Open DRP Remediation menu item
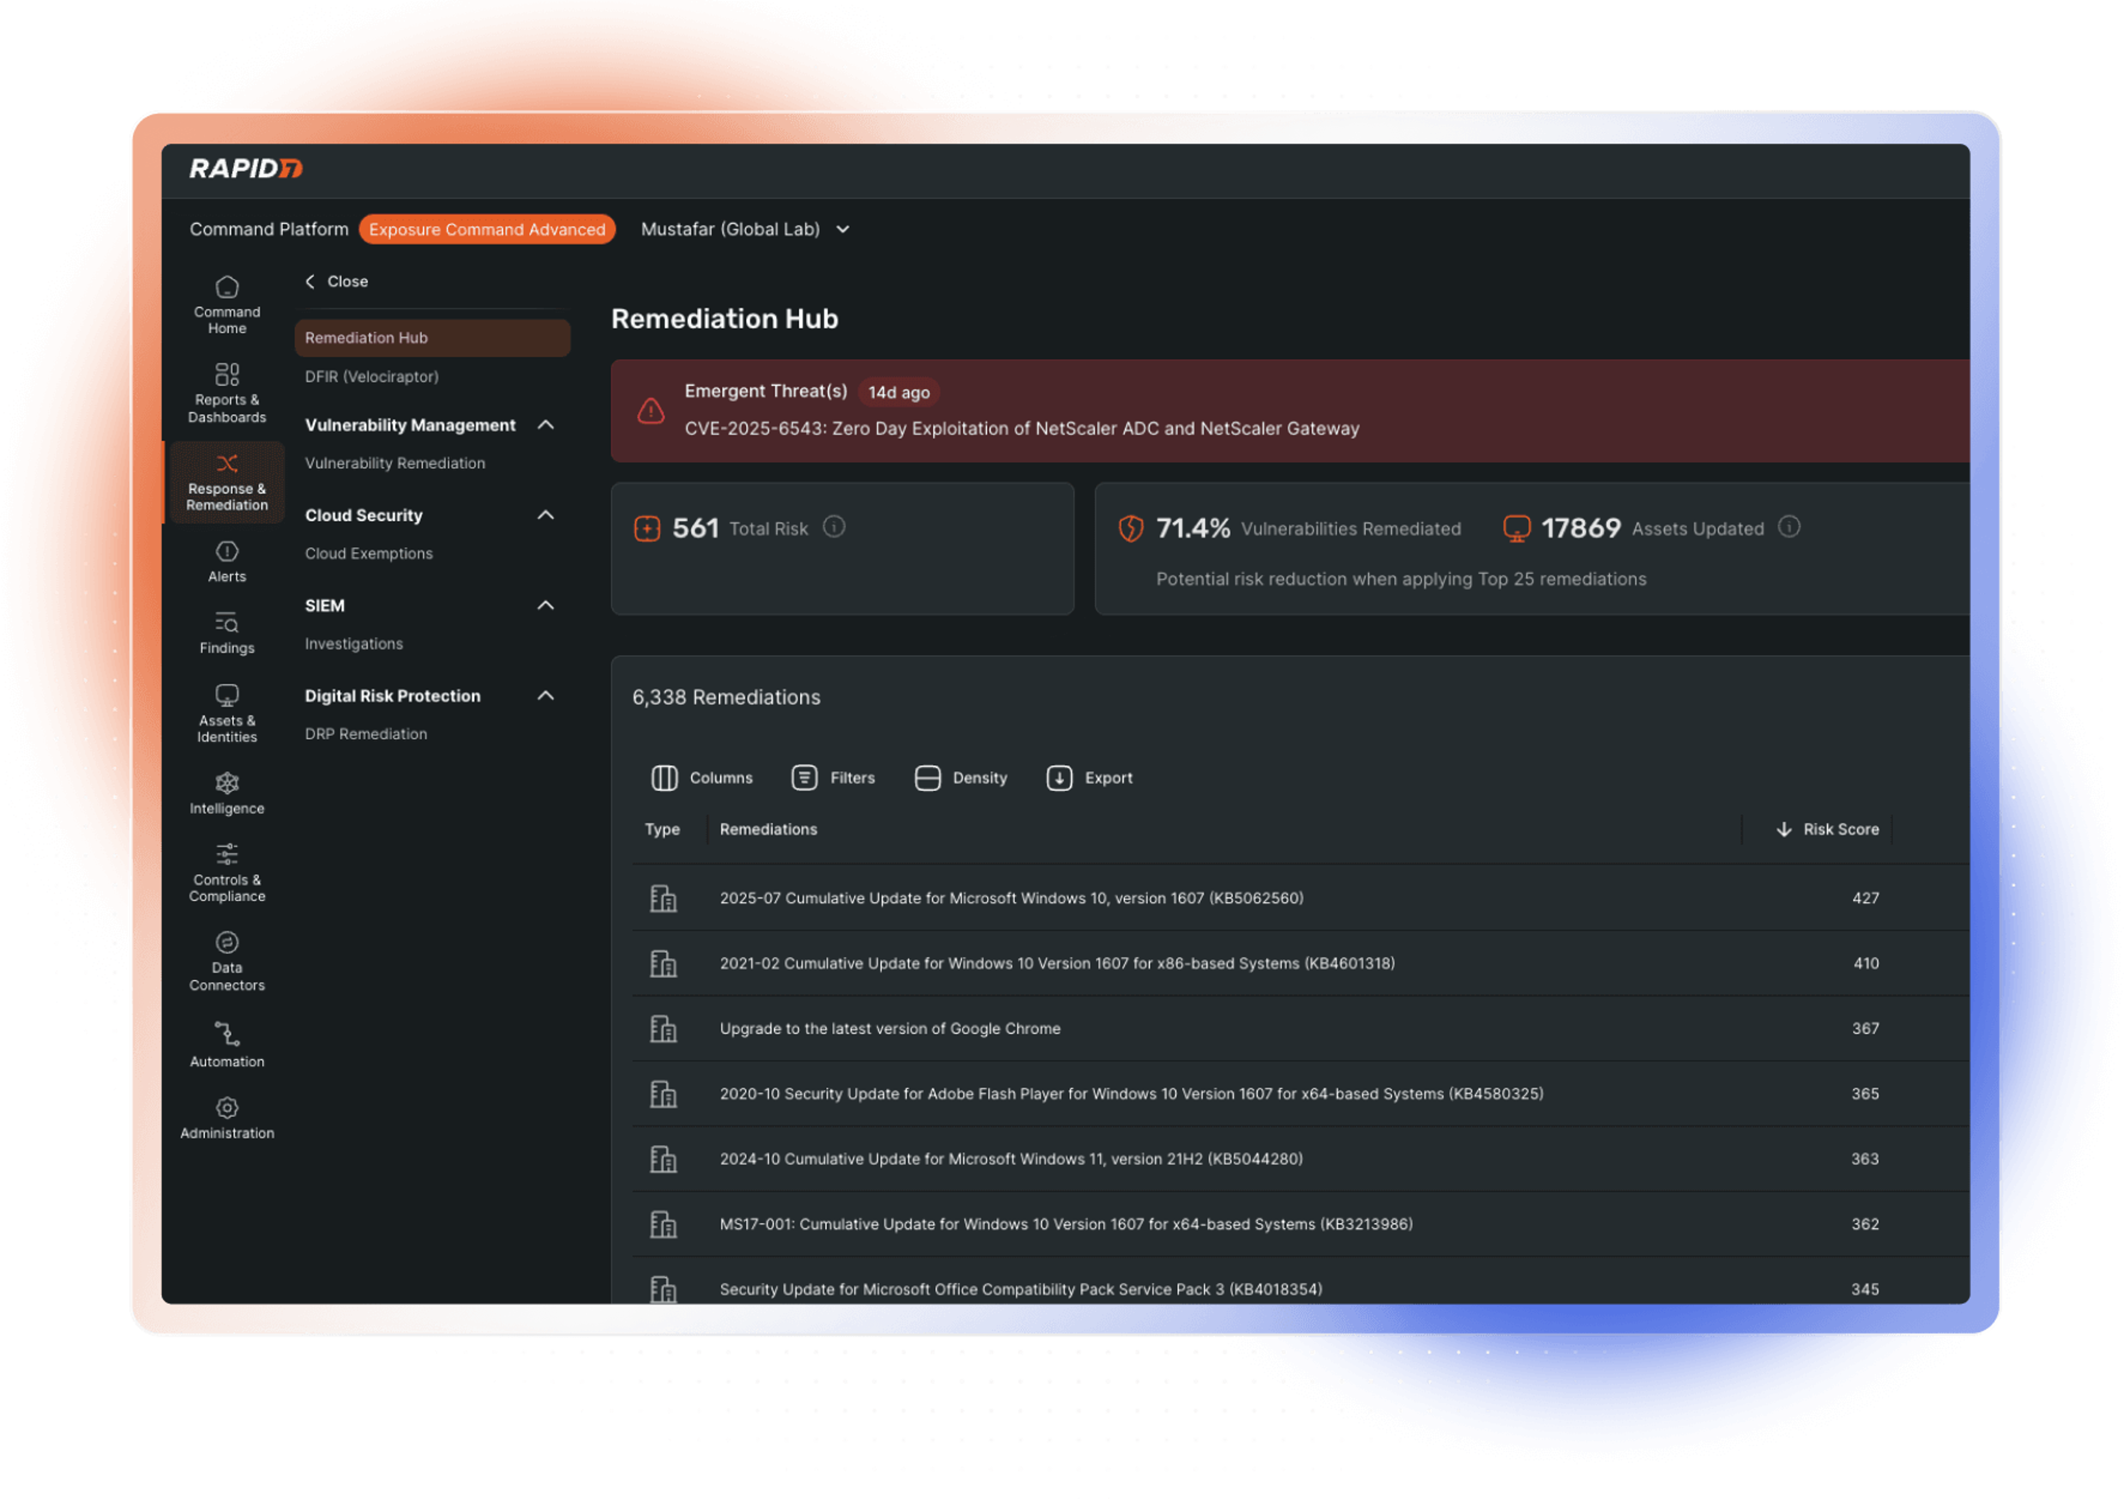The width and height of the screenshot is (2124, 1506). click(366, 734)
